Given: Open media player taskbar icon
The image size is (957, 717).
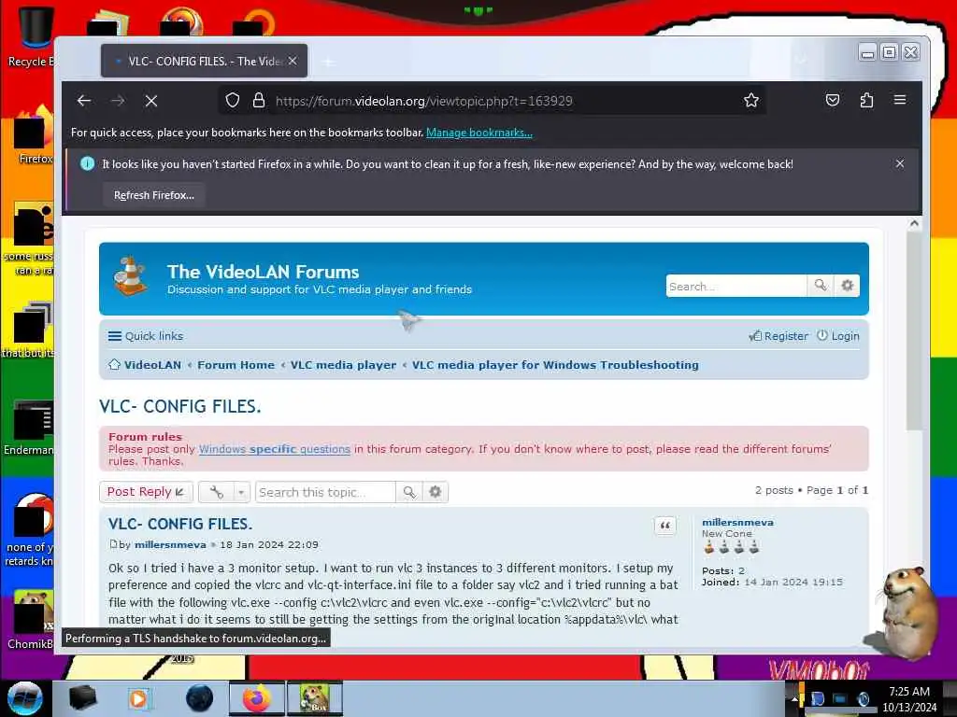Looking at the screenshot, I should click(139, 698).
